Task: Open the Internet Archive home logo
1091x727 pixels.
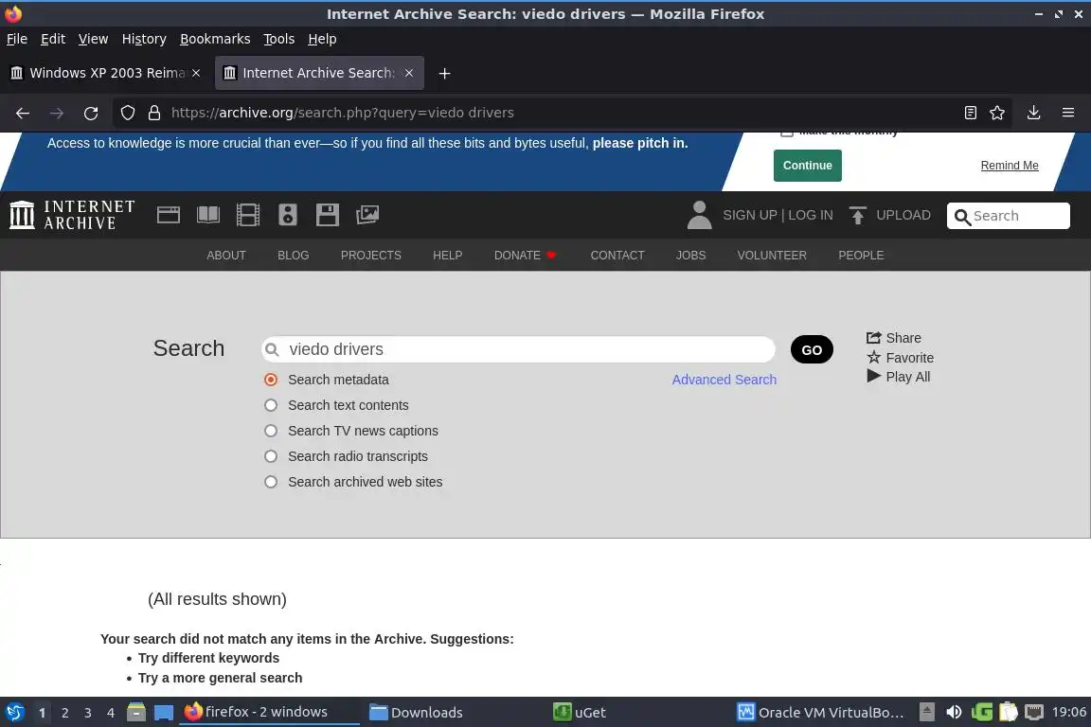Action: click(x=72, y=215)
